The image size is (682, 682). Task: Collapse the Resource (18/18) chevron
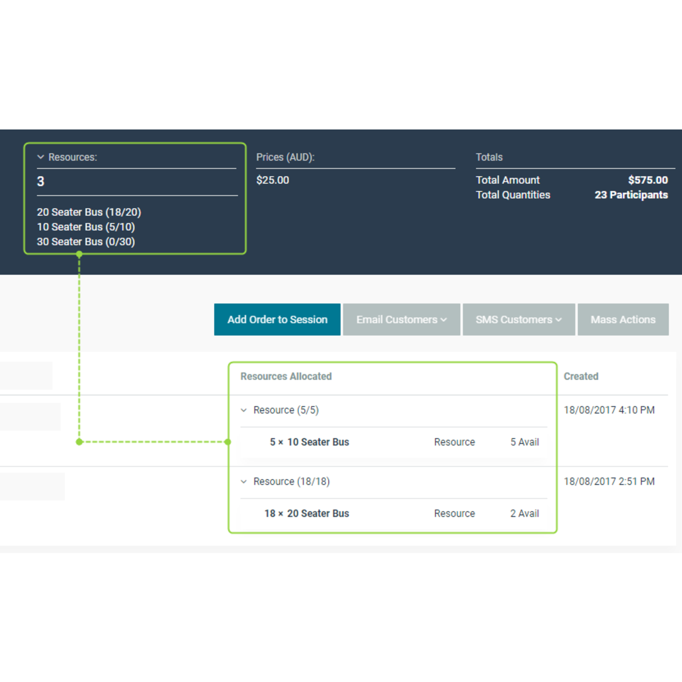pyautogui.click(x=244, y=482)
